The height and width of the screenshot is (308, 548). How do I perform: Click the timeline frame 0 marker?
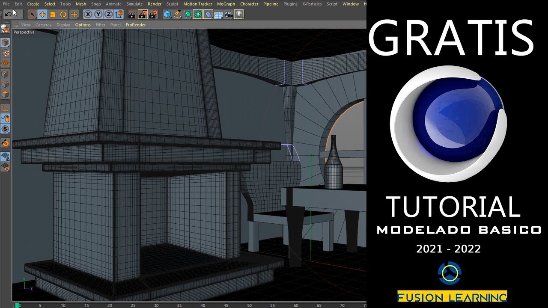tap(18, 305)
